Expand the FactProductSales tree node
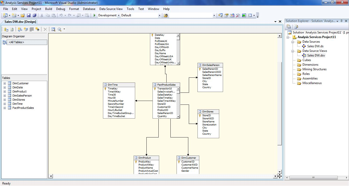Screen dimensions: 349x186 coord(5,108)
